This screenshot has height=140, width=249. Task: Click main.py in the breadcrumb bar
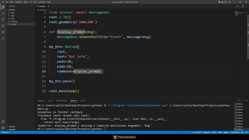click(x=42, y=10)
